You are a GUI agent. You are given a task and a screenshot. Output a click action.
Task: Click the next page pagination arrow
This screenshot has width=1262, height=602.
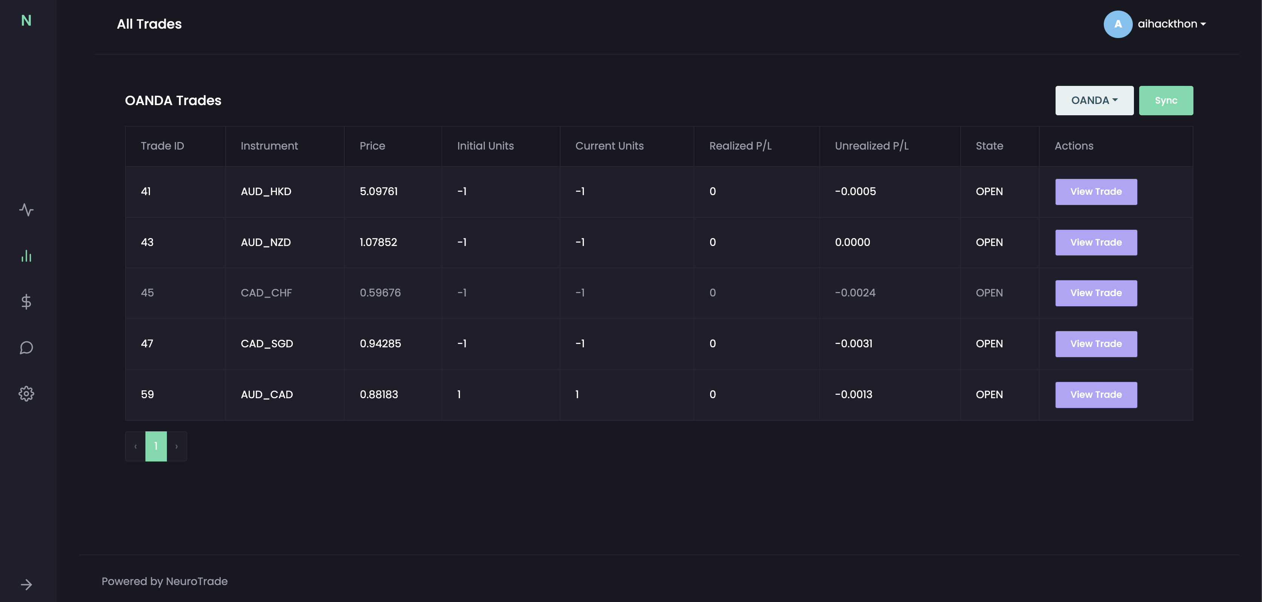pyautogui.click(x=176, y=446)
